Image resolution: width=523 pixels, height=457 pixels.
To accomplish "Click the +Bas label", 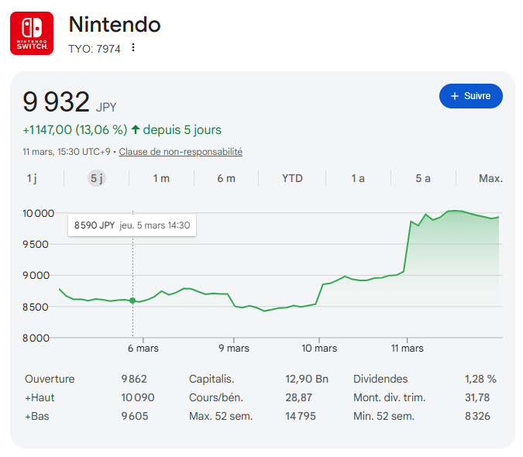I will (37, 416).
